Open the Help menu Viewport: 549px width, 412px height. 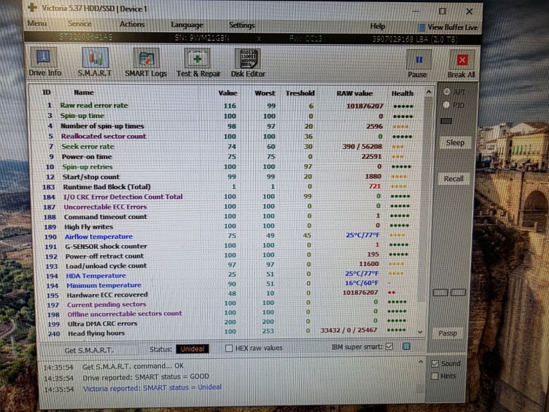click(x=377, y=26)
